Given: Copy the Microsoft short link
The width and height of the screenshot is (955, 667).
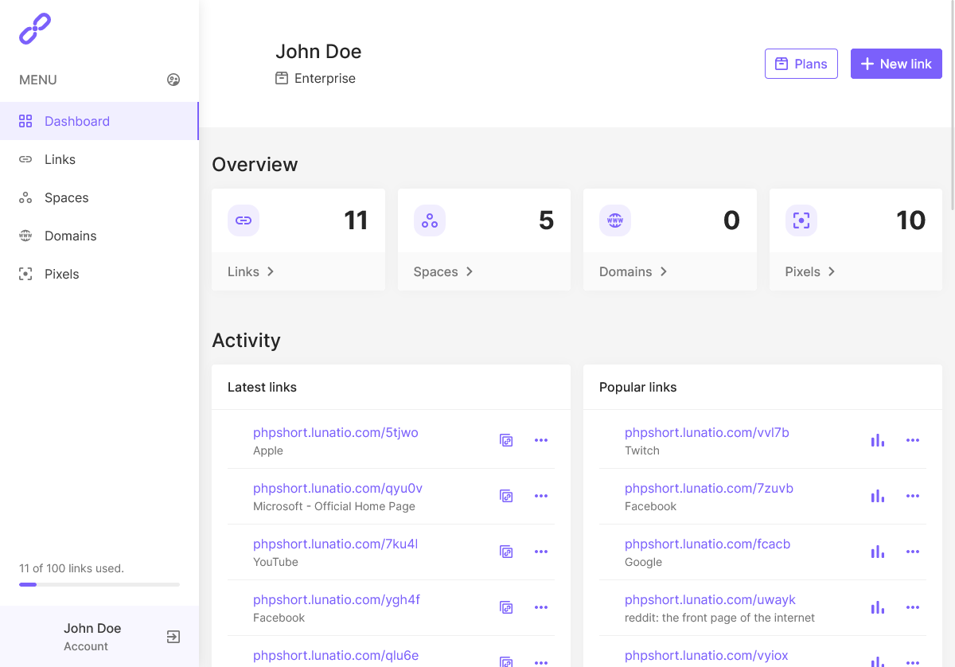Looking at the screenshot, I should [x=506, y=496].
